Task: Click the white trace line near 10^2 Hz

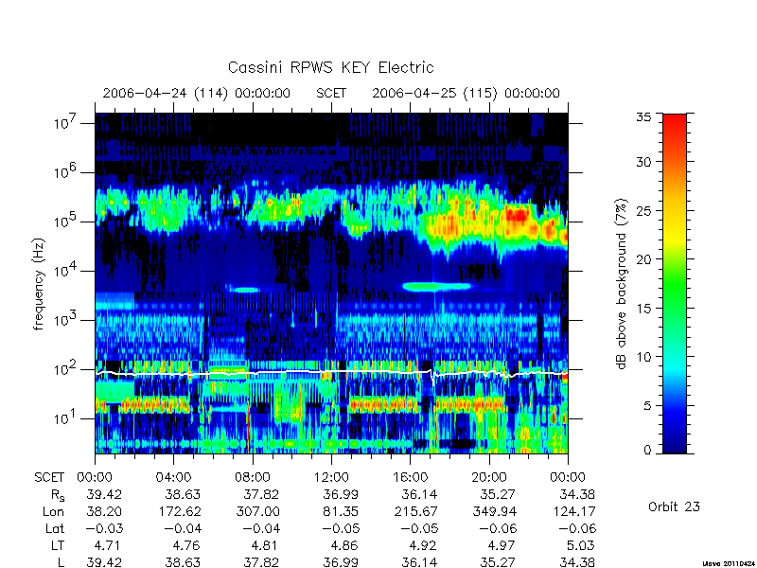Action: pos(331,372)
